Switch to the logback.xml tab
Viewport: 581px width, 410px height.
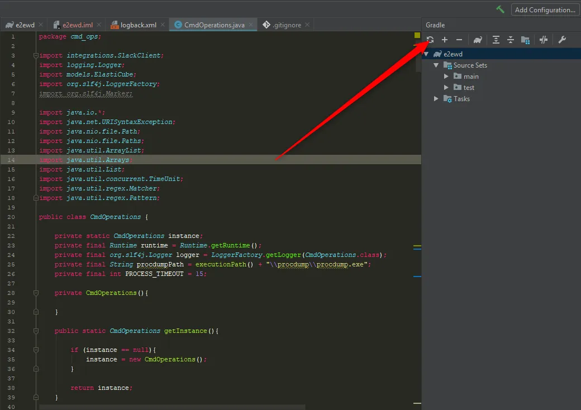tap(138, 25)
